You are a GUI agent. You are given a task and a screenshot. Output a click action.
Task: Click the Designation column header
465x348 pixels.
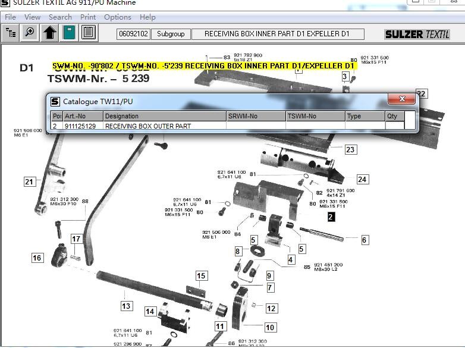(x=165, y=116)
